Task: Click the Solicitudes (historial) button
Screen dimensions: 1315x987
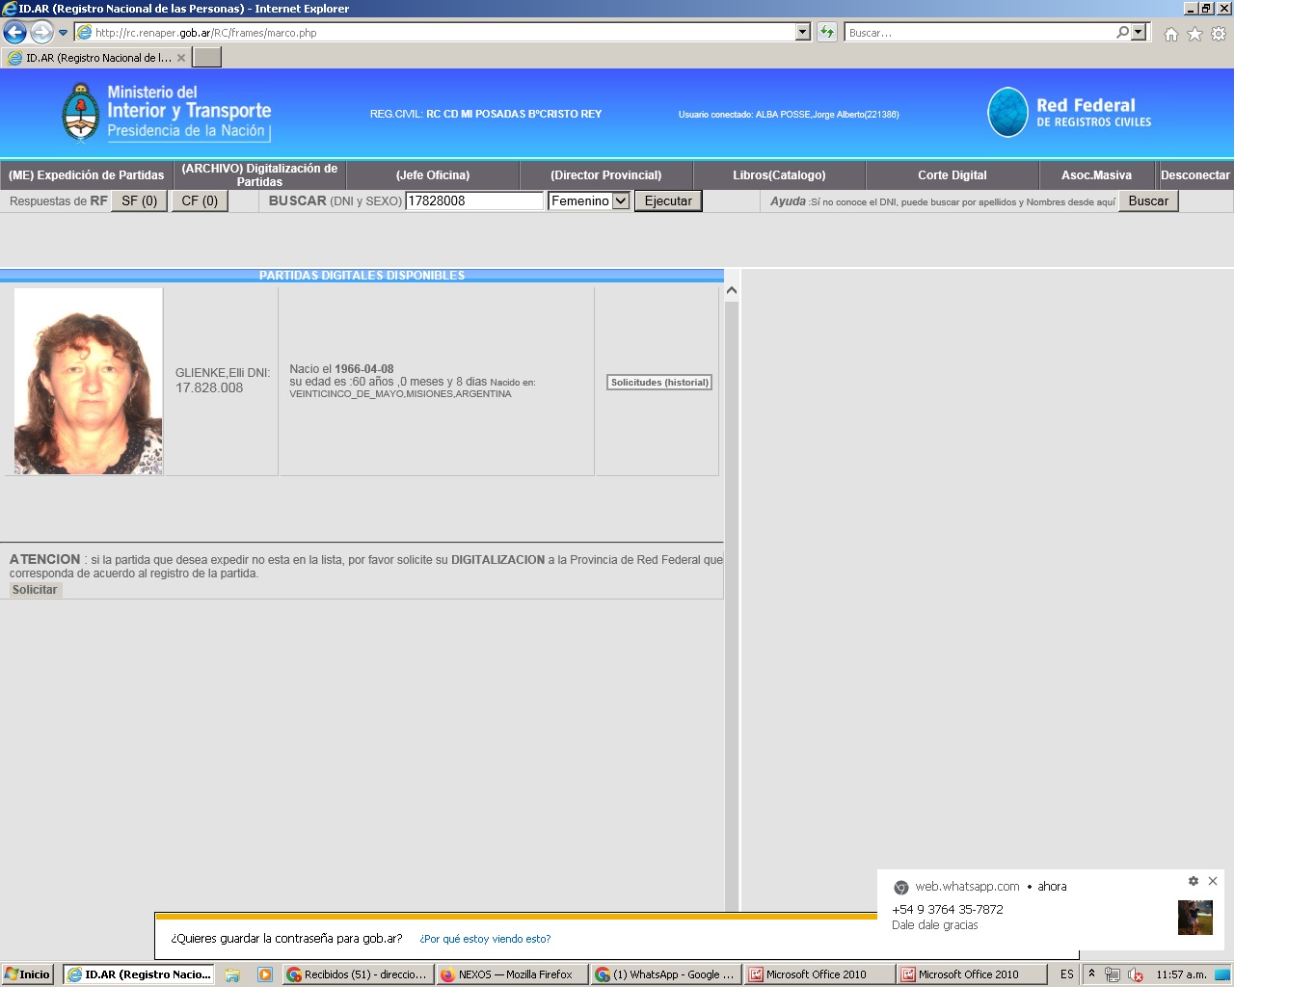Action: pos(659,383)
